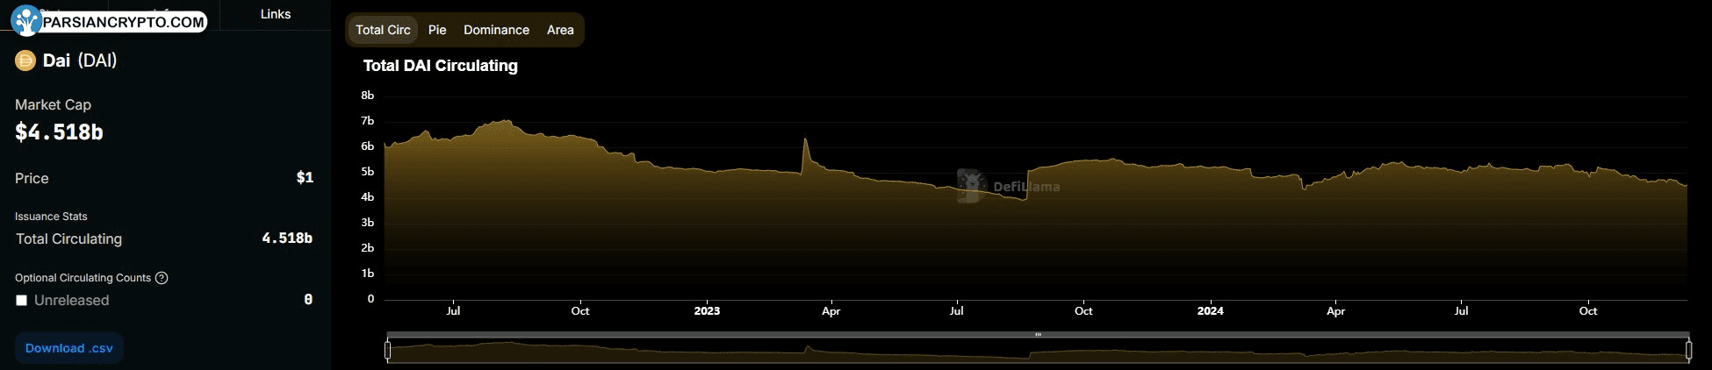Click the 2024 label on the x-axis
Viewport: 1712px width, 370px height.
(1210, 310)
